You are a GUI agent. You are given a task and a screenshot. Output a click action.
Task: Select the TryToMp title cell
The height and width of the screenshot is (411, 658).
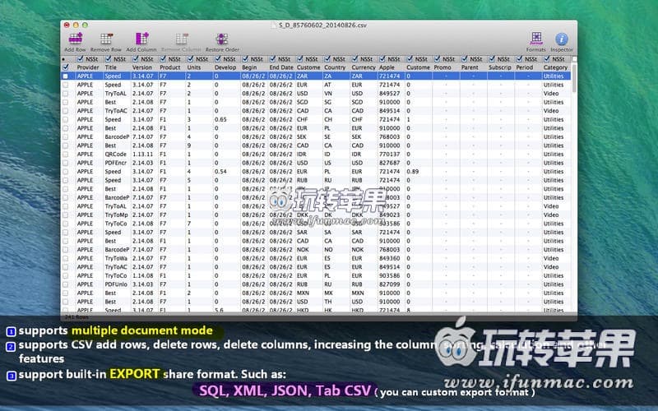116,215
